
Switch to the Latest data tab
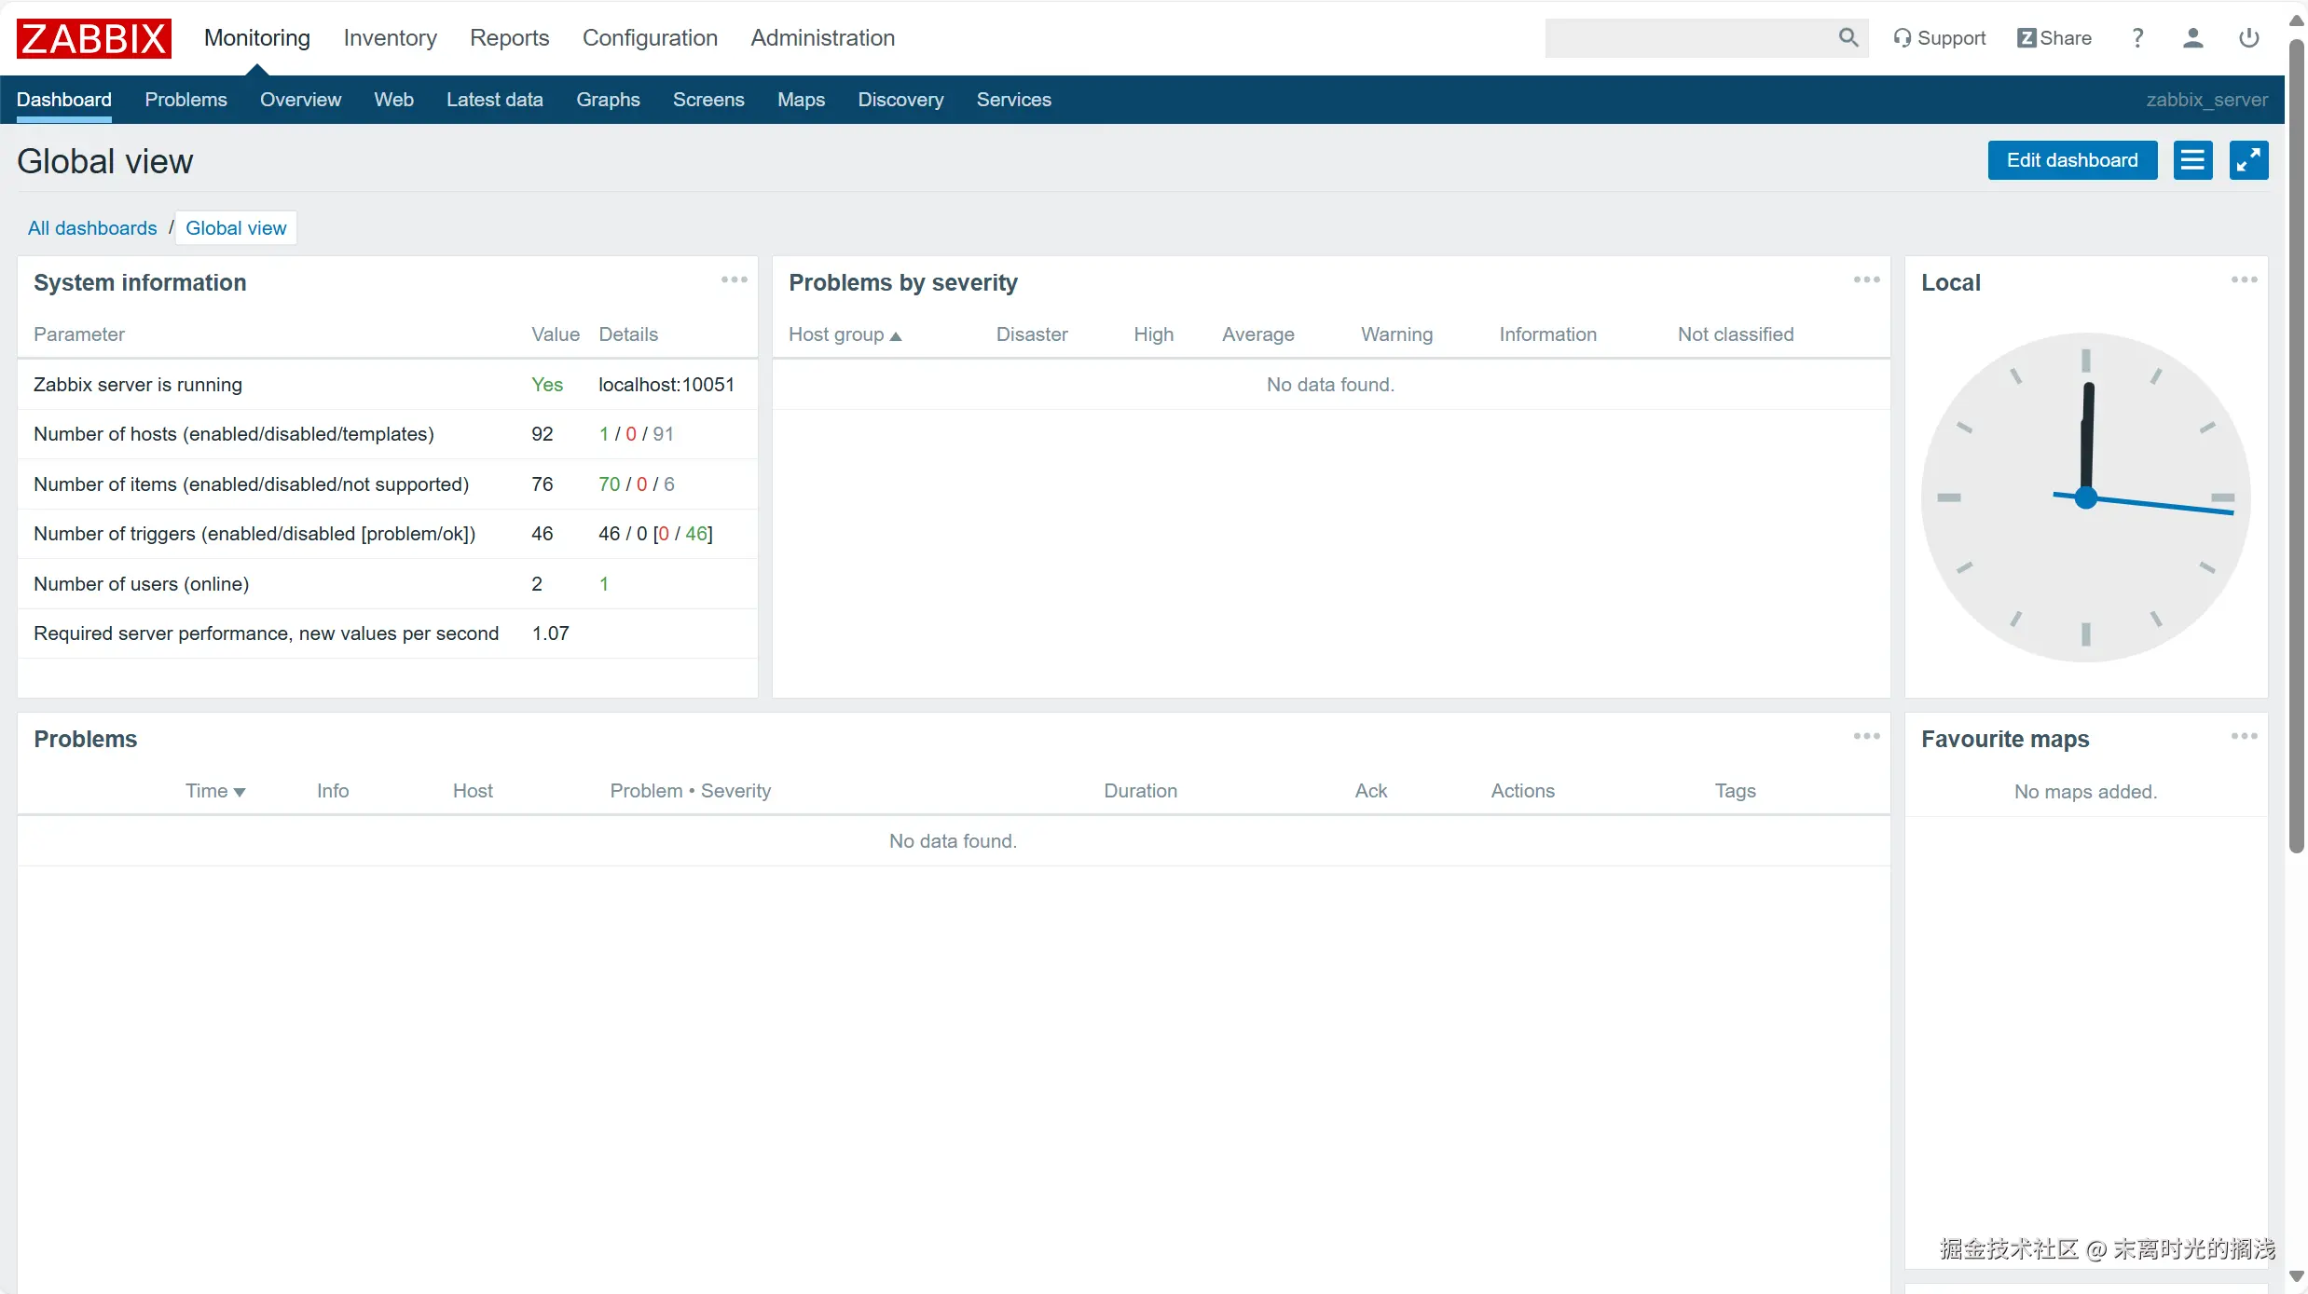(x=494, y=100)
